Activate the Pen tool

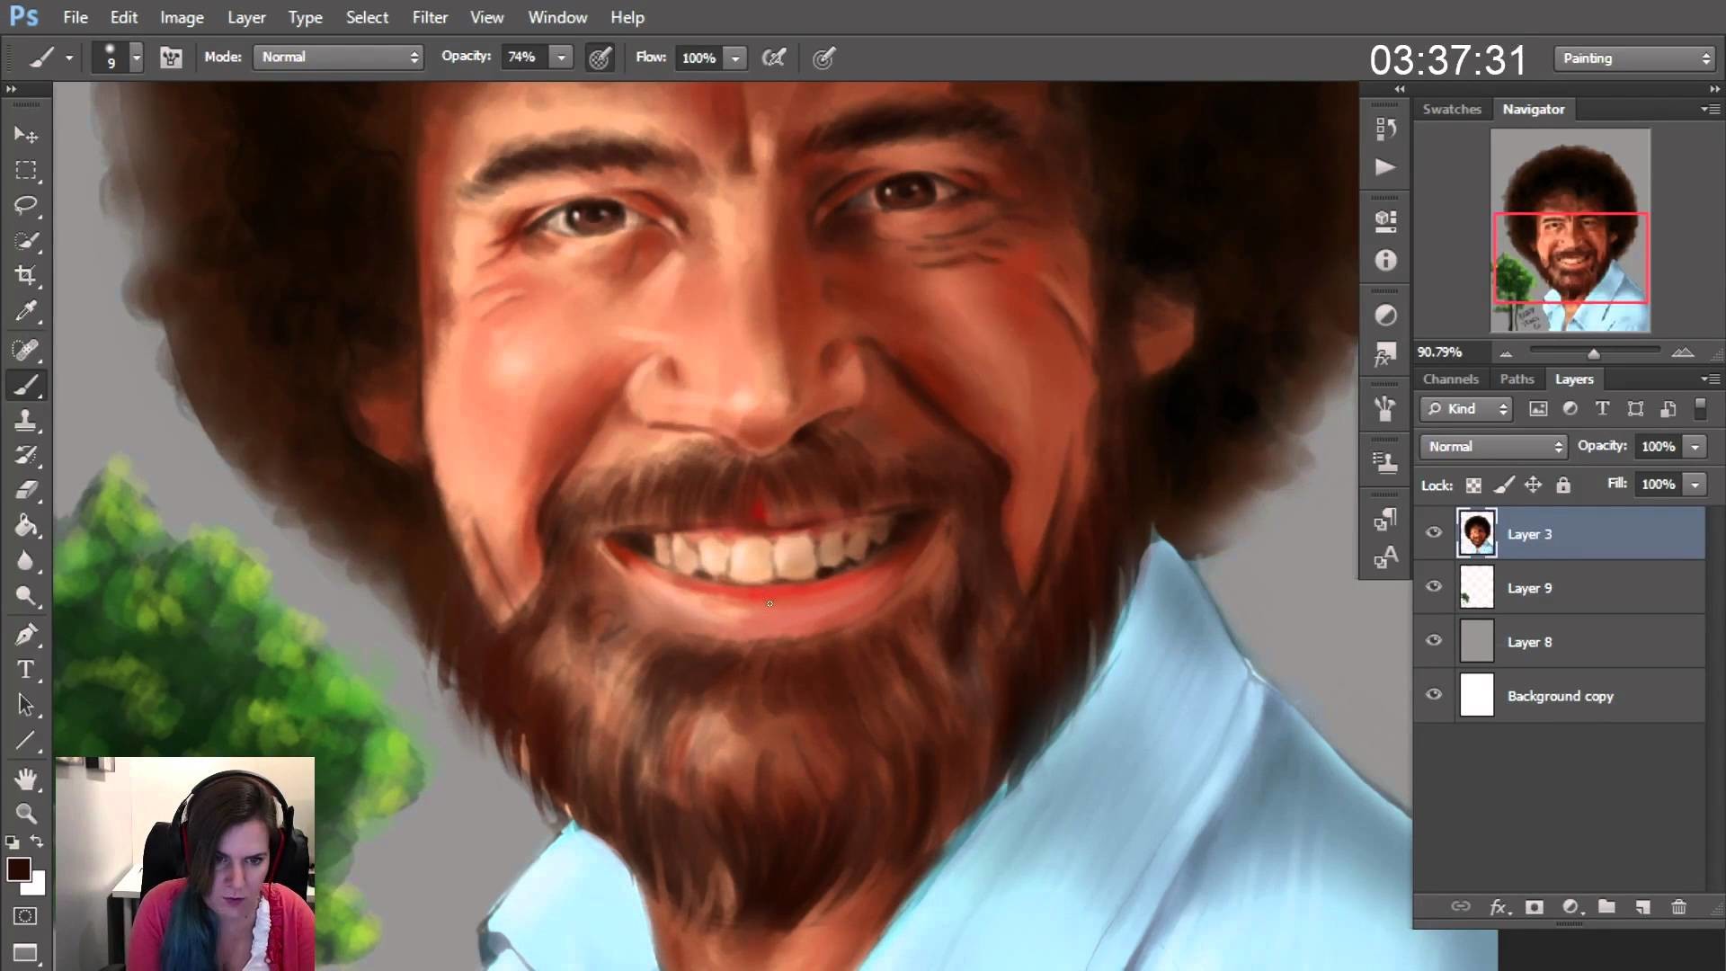click(x=26, y=634)
